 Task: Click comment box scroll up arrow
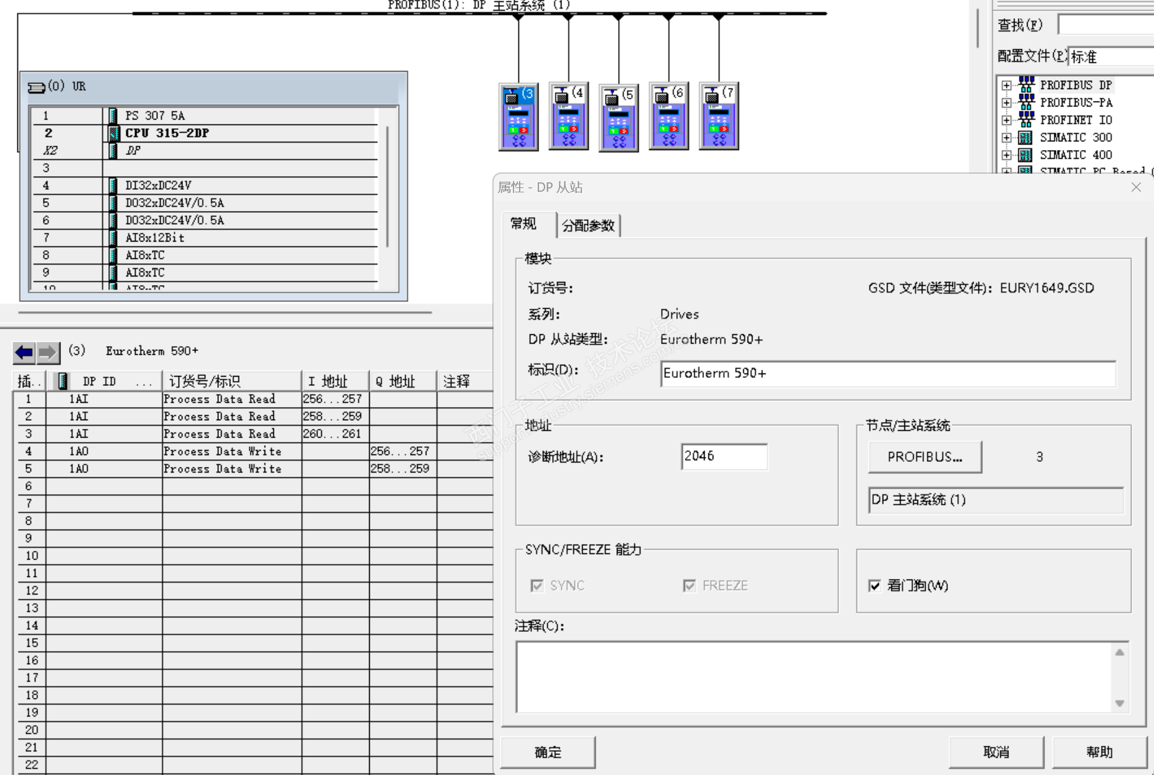[x=1120, y=652]
